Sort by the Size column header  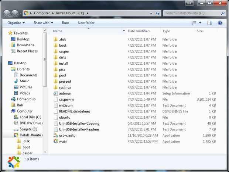(x=200, y=31)
